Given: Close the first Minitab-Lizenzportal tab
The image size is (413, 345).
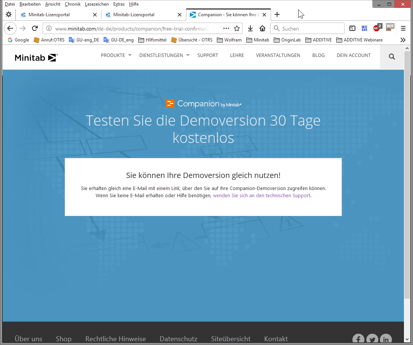Looking at the screenshot, I should [x=95, y=15].
